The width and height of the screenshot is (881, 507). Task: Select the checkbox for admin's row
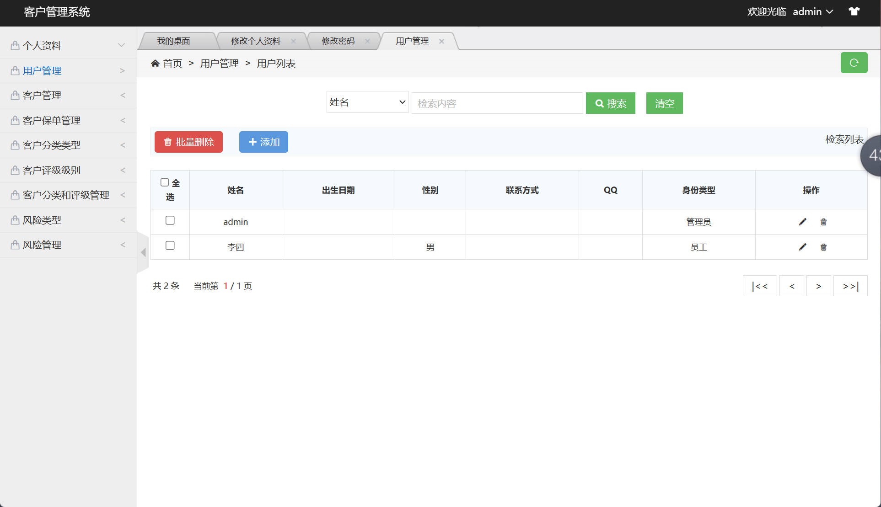pyautogui.click(x=170, y=220)
